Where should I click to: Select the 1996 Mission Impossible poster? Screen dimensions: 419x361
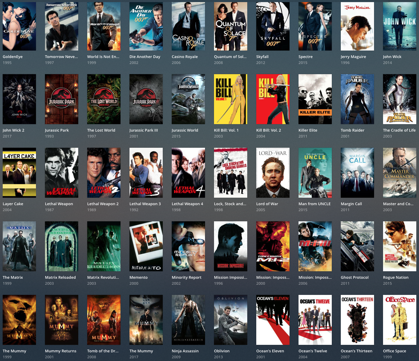pyautogui.click(x=230, y=246)
